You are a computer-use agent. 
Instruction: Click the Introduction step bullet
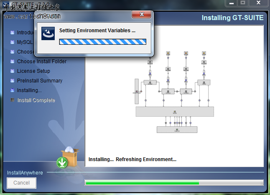13,33
